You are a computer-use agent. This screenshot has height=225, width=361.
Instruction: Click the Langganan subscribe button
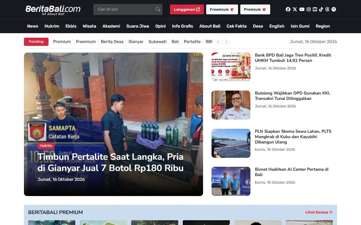pos(187,9)
